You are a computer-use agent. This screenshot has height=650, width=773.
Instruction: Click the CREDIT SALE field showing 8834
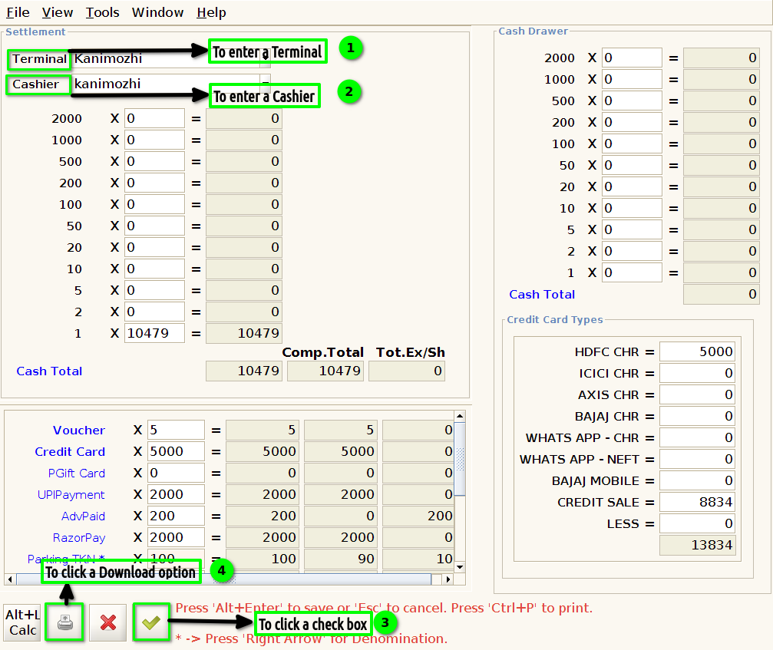(x=698, y=502)
